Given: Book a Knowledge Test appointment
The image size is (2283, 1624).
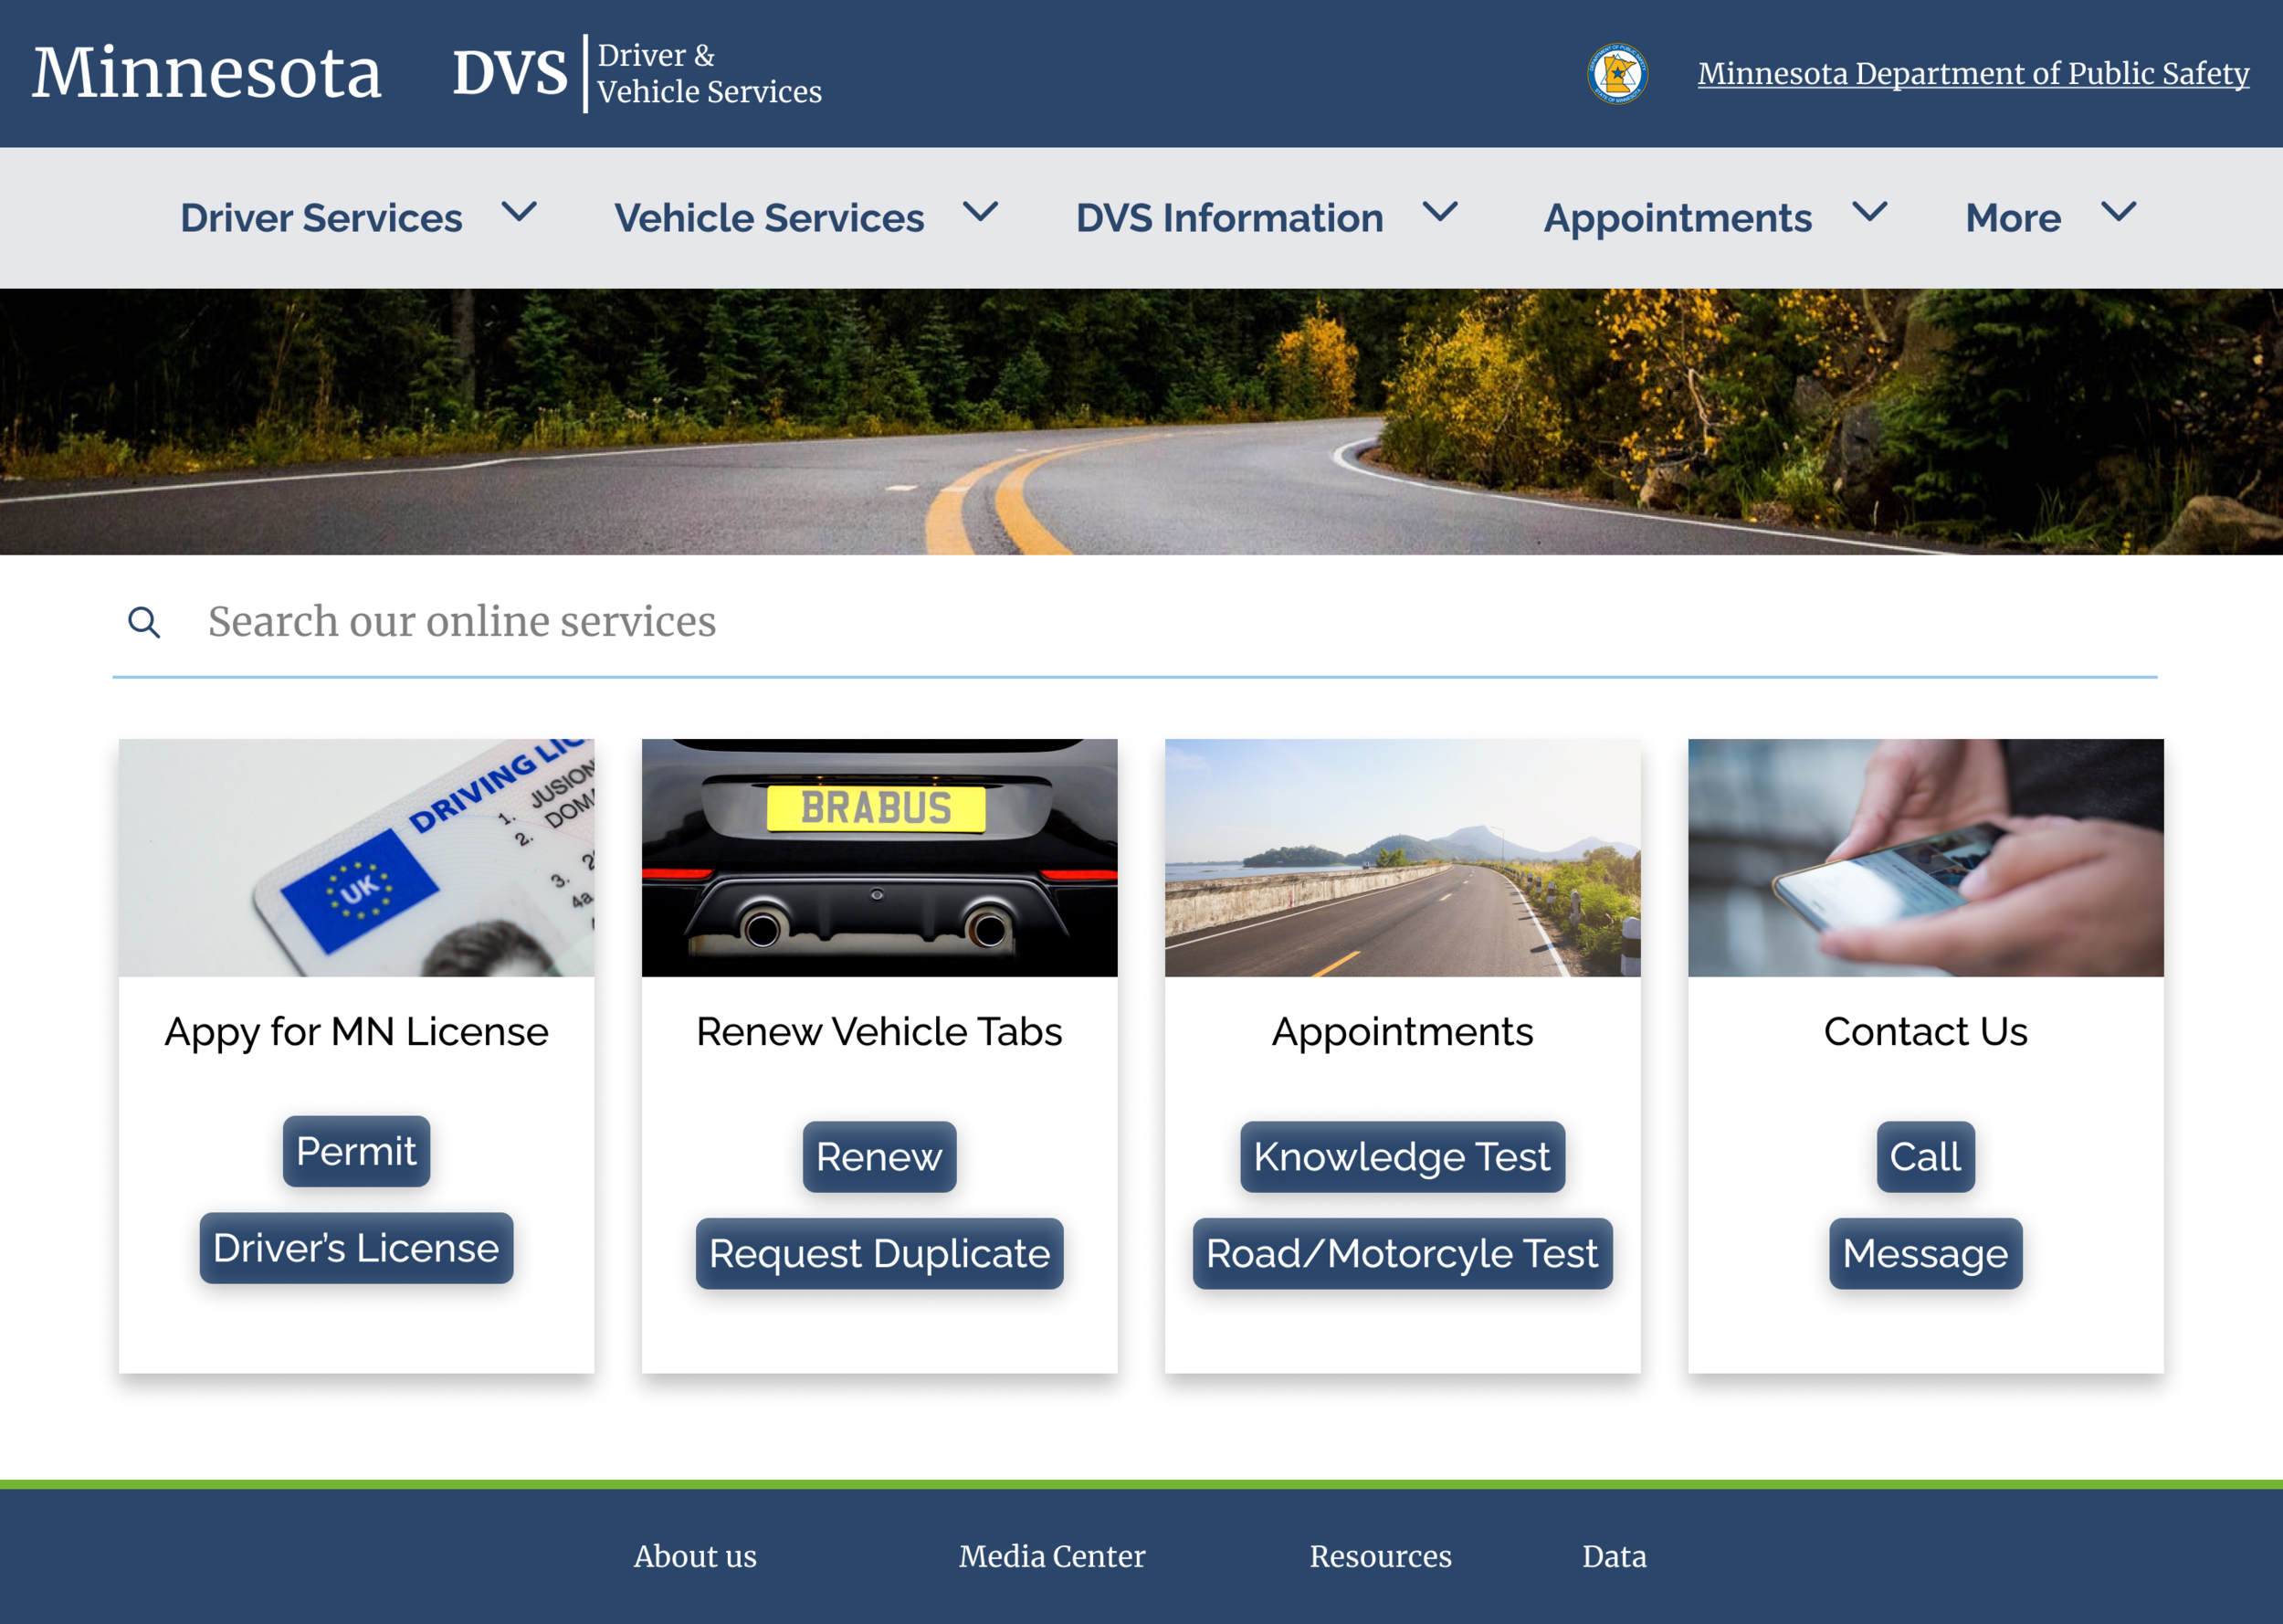Looking at the screenshot, I should (x=1402, y=1157).
